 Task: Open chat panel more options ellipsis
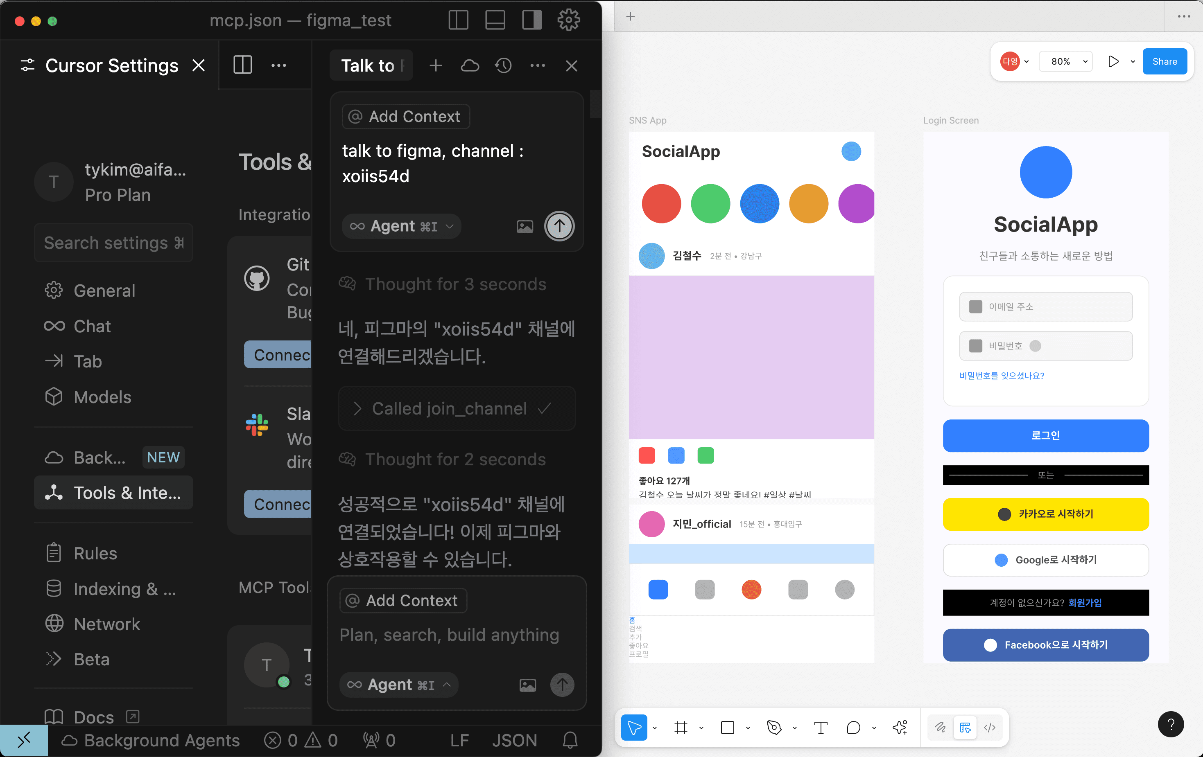click(538, 65)
